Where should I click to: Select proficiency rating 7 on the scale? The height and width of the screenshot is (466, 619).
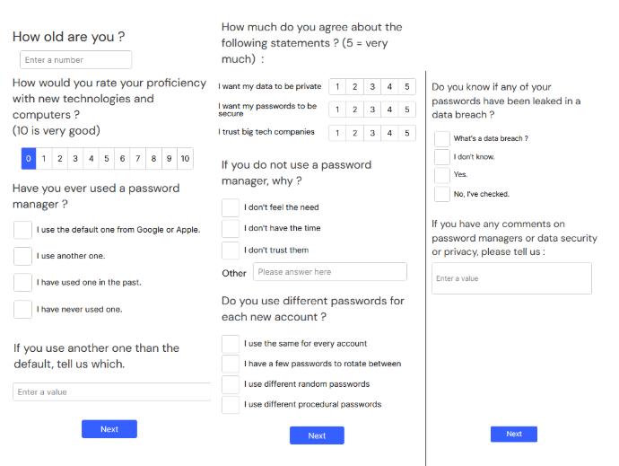coord(138,159)
